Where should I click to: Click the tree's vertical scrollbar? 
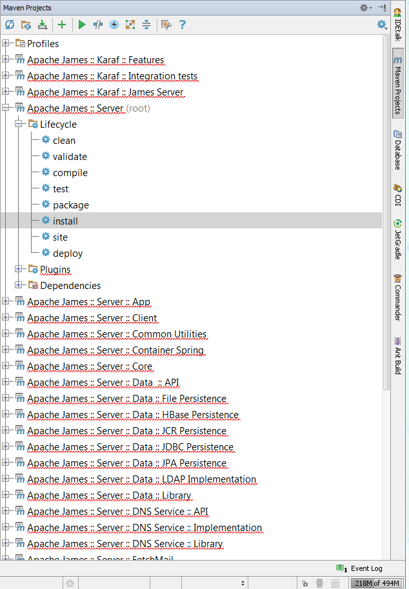[x=386, y=213]
